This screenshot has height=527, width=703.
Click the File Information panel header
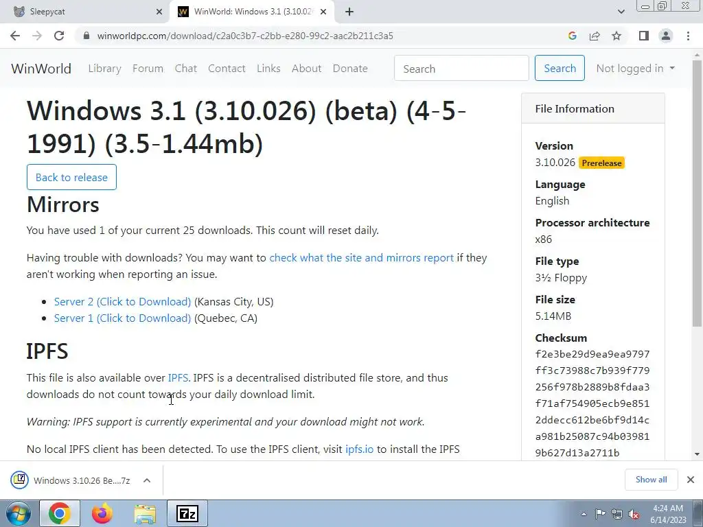point(592,108)
